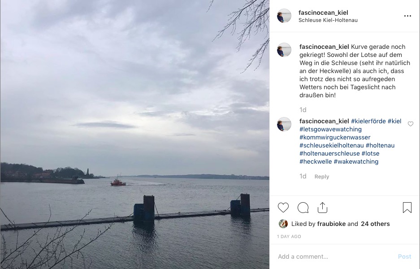Open the #letsgowavewatching hashtag
Viewport: 420px width, 269px height.
[330, 130]
